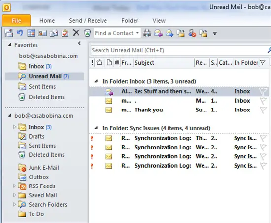Open the Find a Contact dropdown arrow
Viewport: 271px width, 223px height.
pyautogui.click(x=137, y=33)
